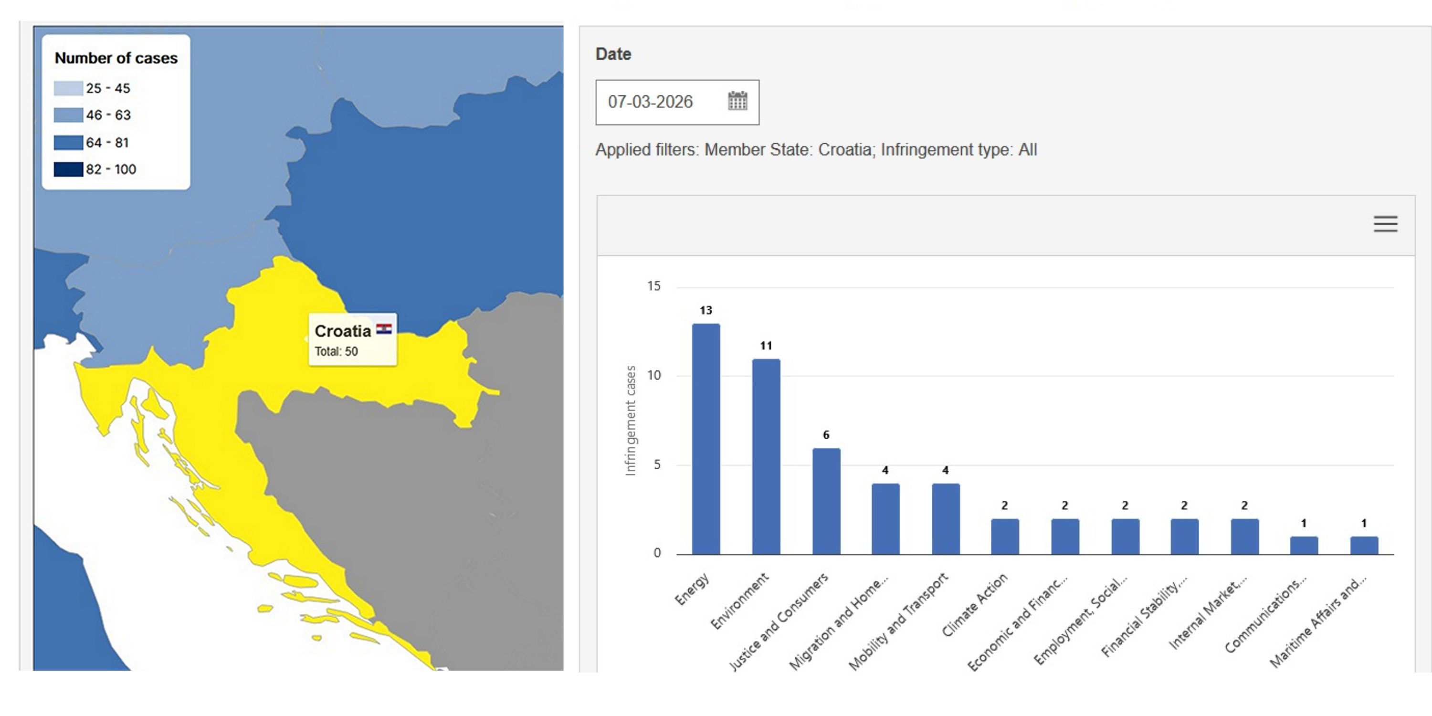Click the Climate Action bar
1432x716 pixels.
pyautogui.click(x=1004, y=536)
